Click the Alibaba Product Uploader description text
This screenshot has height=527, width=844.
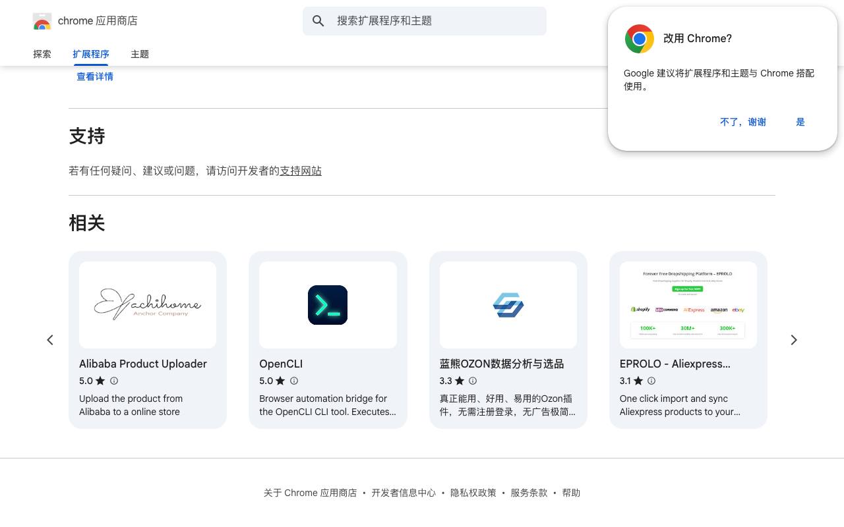click(x=131, y=405)
